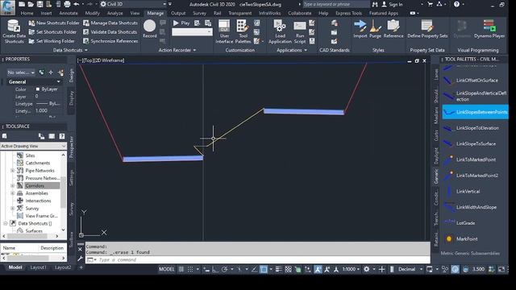
Task: Select Assemblies tree item
Action: tap(36, 193)
